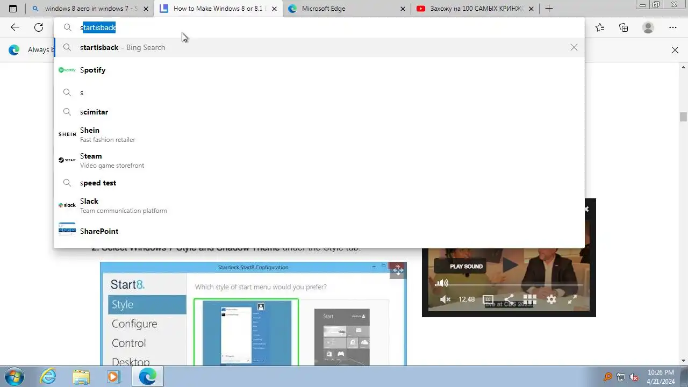Screen dimensions: 688x387
Task: Open video settings gear
Action: pyautogui.click(x=551, y=299)
